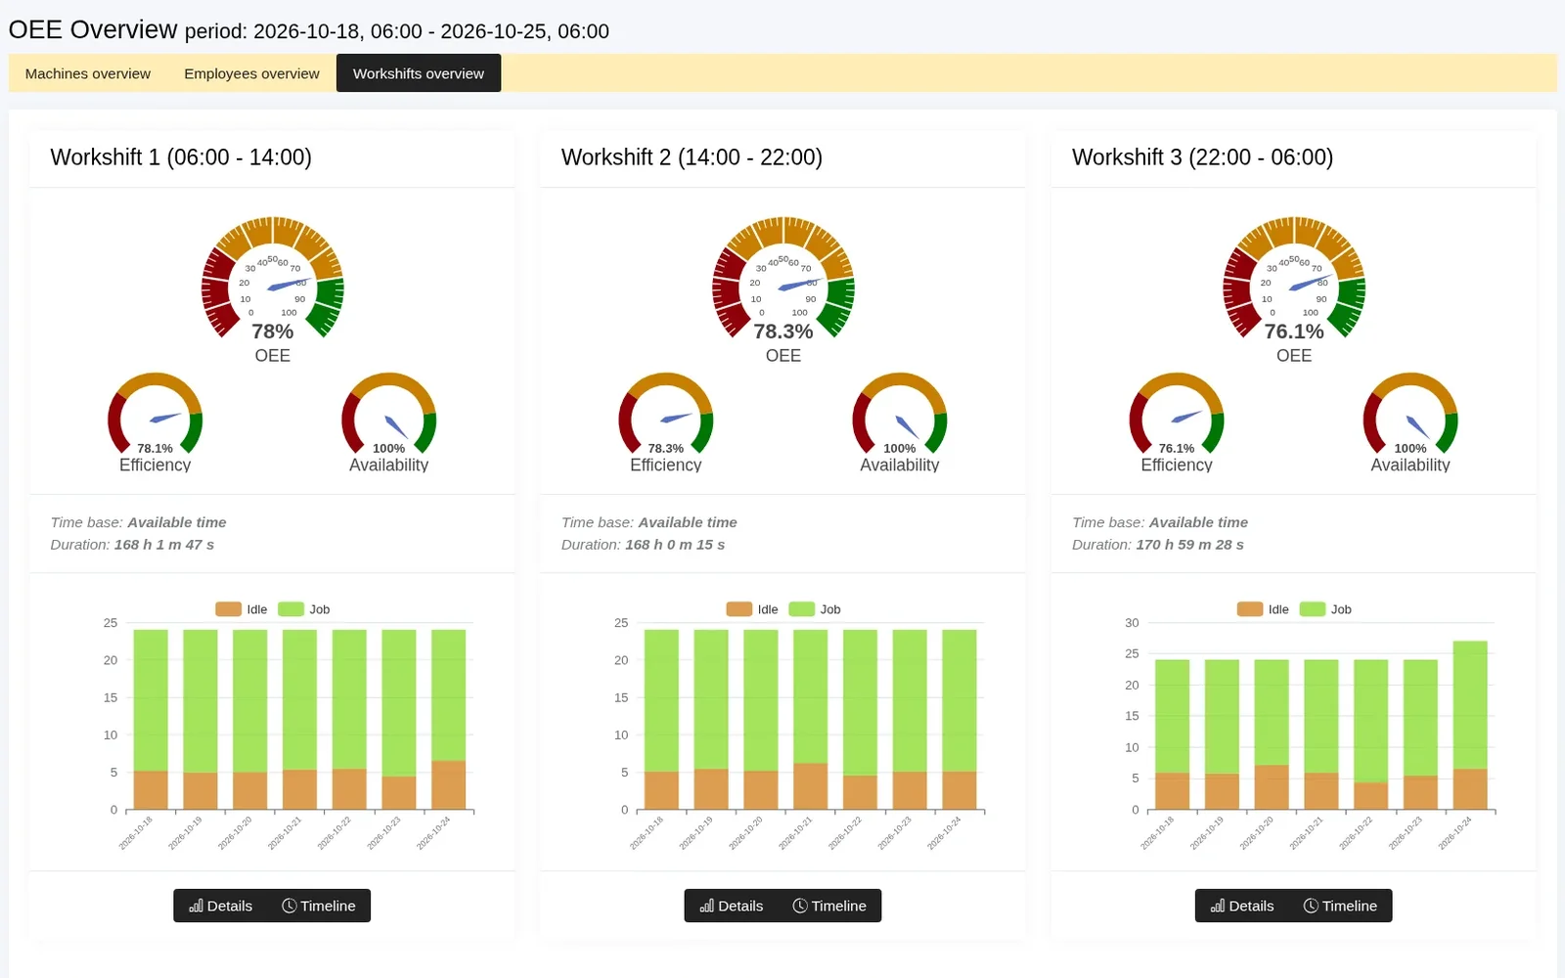This screenshot has height=978, width=1565.
Task: Toggle Idle legend swatch in Workshift 2 chart
Action: [738, 609]
